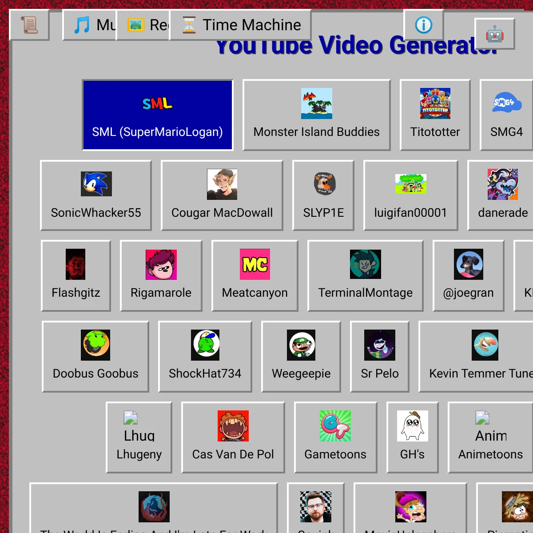This screenshot has height=533, width=533.
Task: Click the Titototter avatar icon
Action: point(435,103)
